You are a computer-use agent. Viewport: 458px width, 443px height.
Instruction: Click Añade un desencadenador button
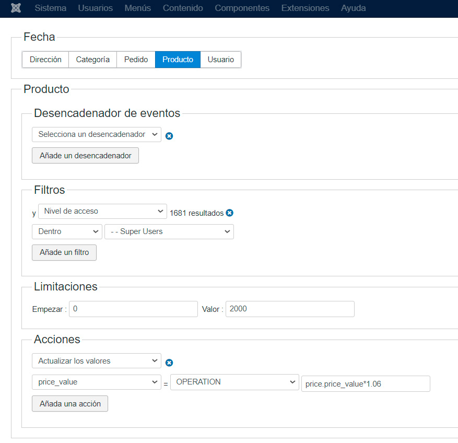click(x=85, y=156)
